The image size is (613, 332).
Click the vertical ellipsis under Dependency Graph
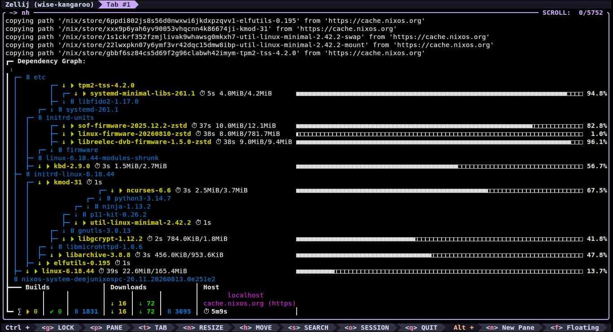click(12, 69)
